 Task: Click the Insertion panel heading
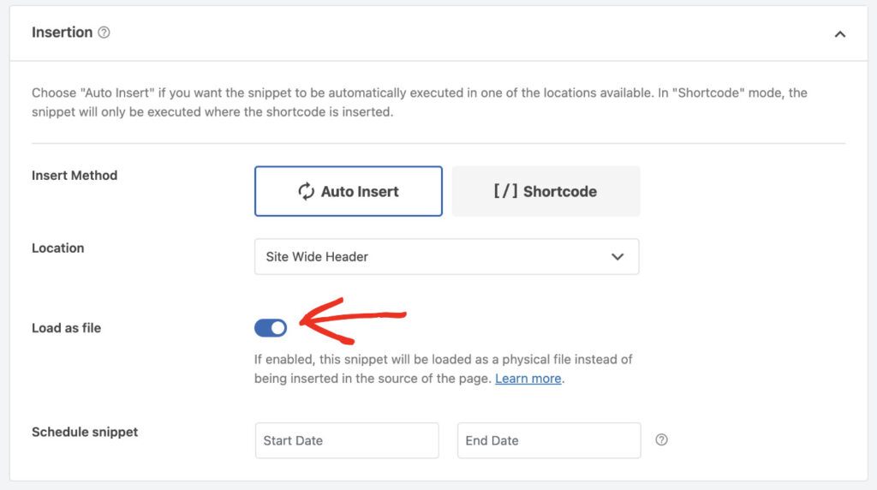(62, 33)
